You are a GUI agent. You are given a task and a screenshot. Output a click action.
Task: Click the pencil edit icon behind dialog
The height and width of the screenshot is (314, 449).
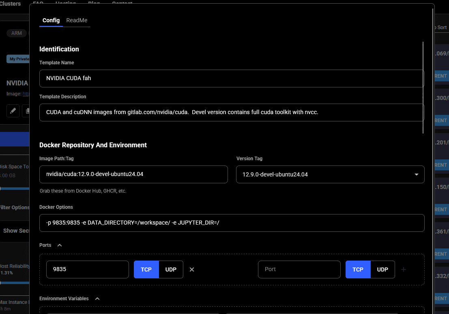pyautogui.click(x=13, y=111)
